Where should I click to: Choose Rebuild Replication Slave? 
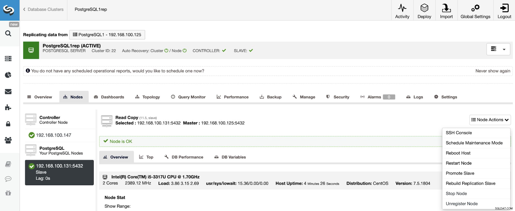pyautogui.click(x=476, y=183)
